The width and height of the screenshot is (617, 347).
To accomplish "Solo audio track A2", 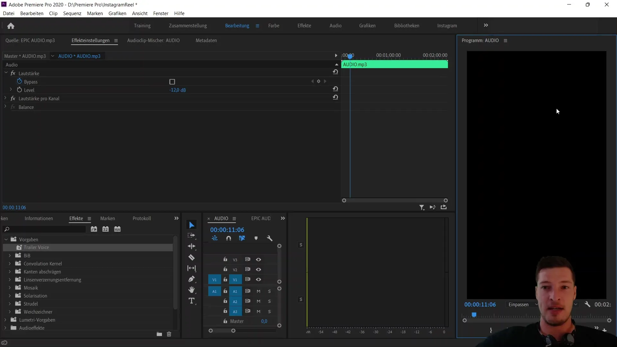I will [269, 301].
